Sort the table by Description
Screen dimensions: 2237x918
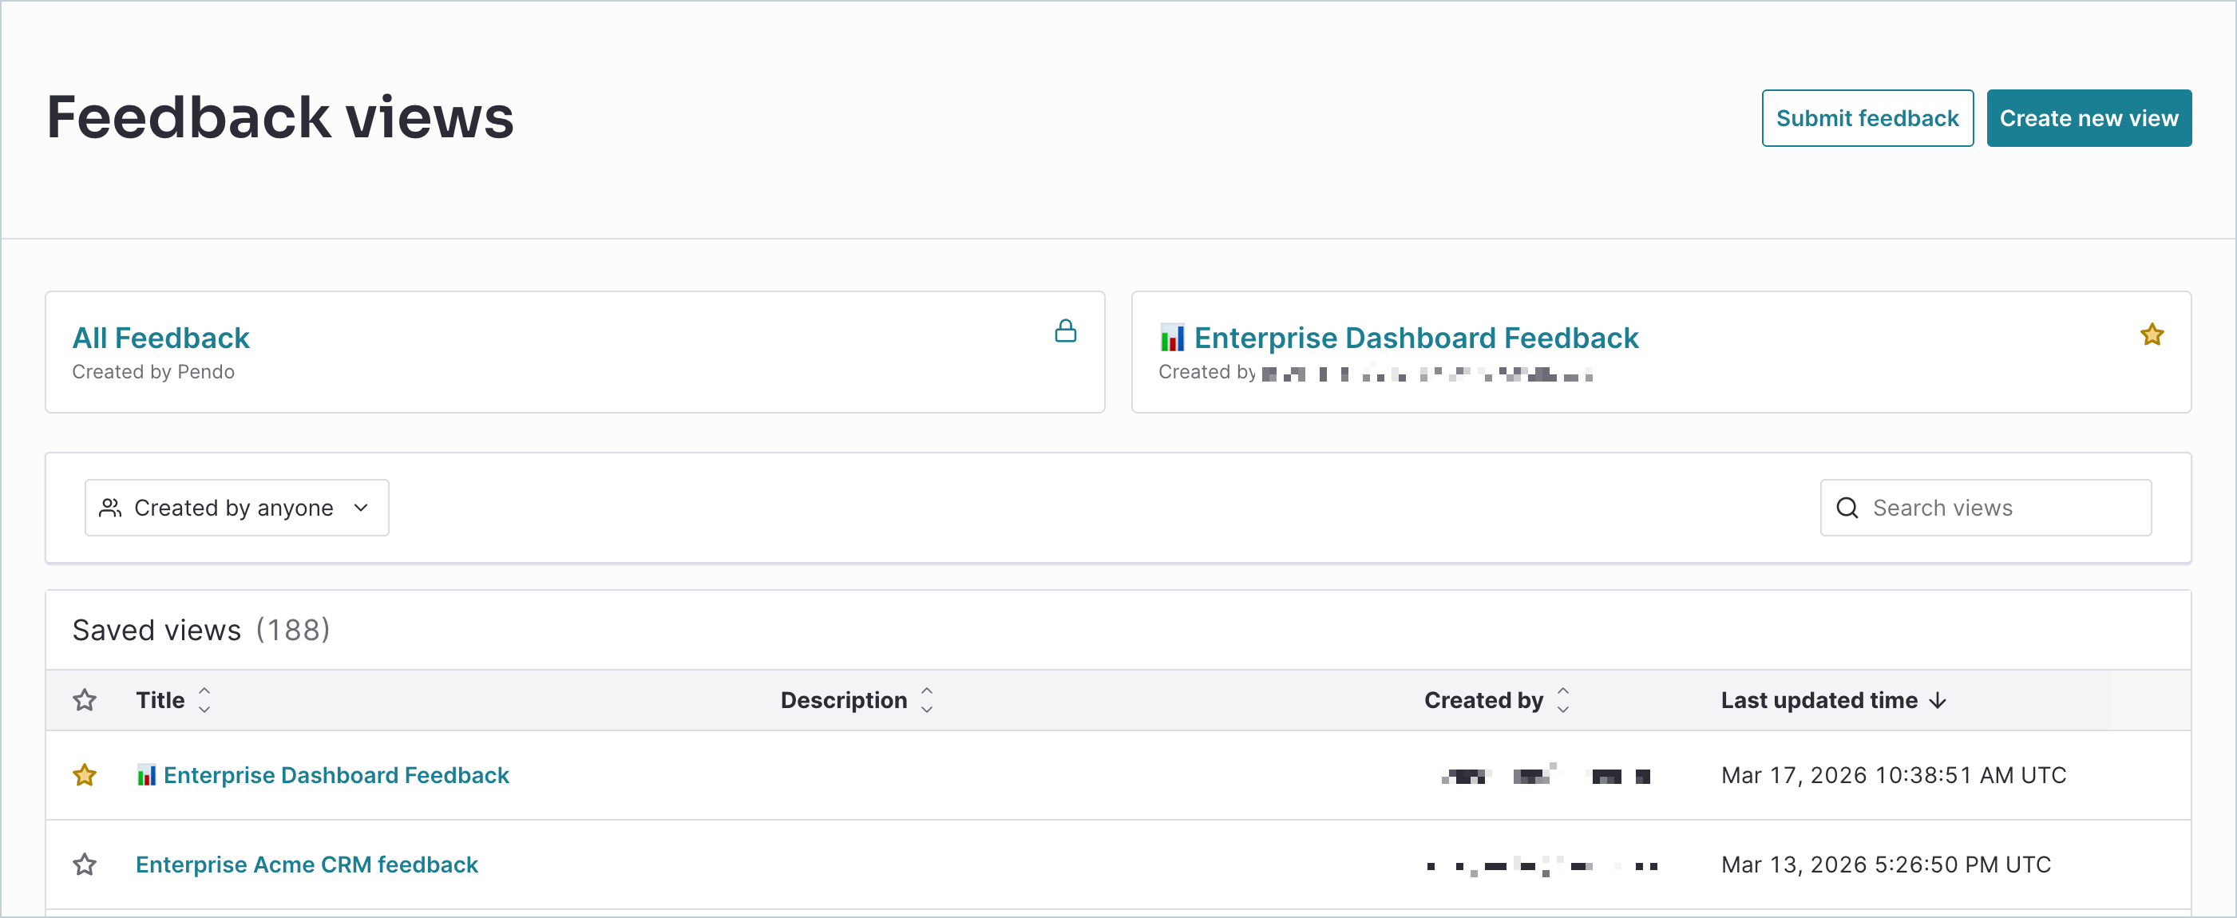857,700
